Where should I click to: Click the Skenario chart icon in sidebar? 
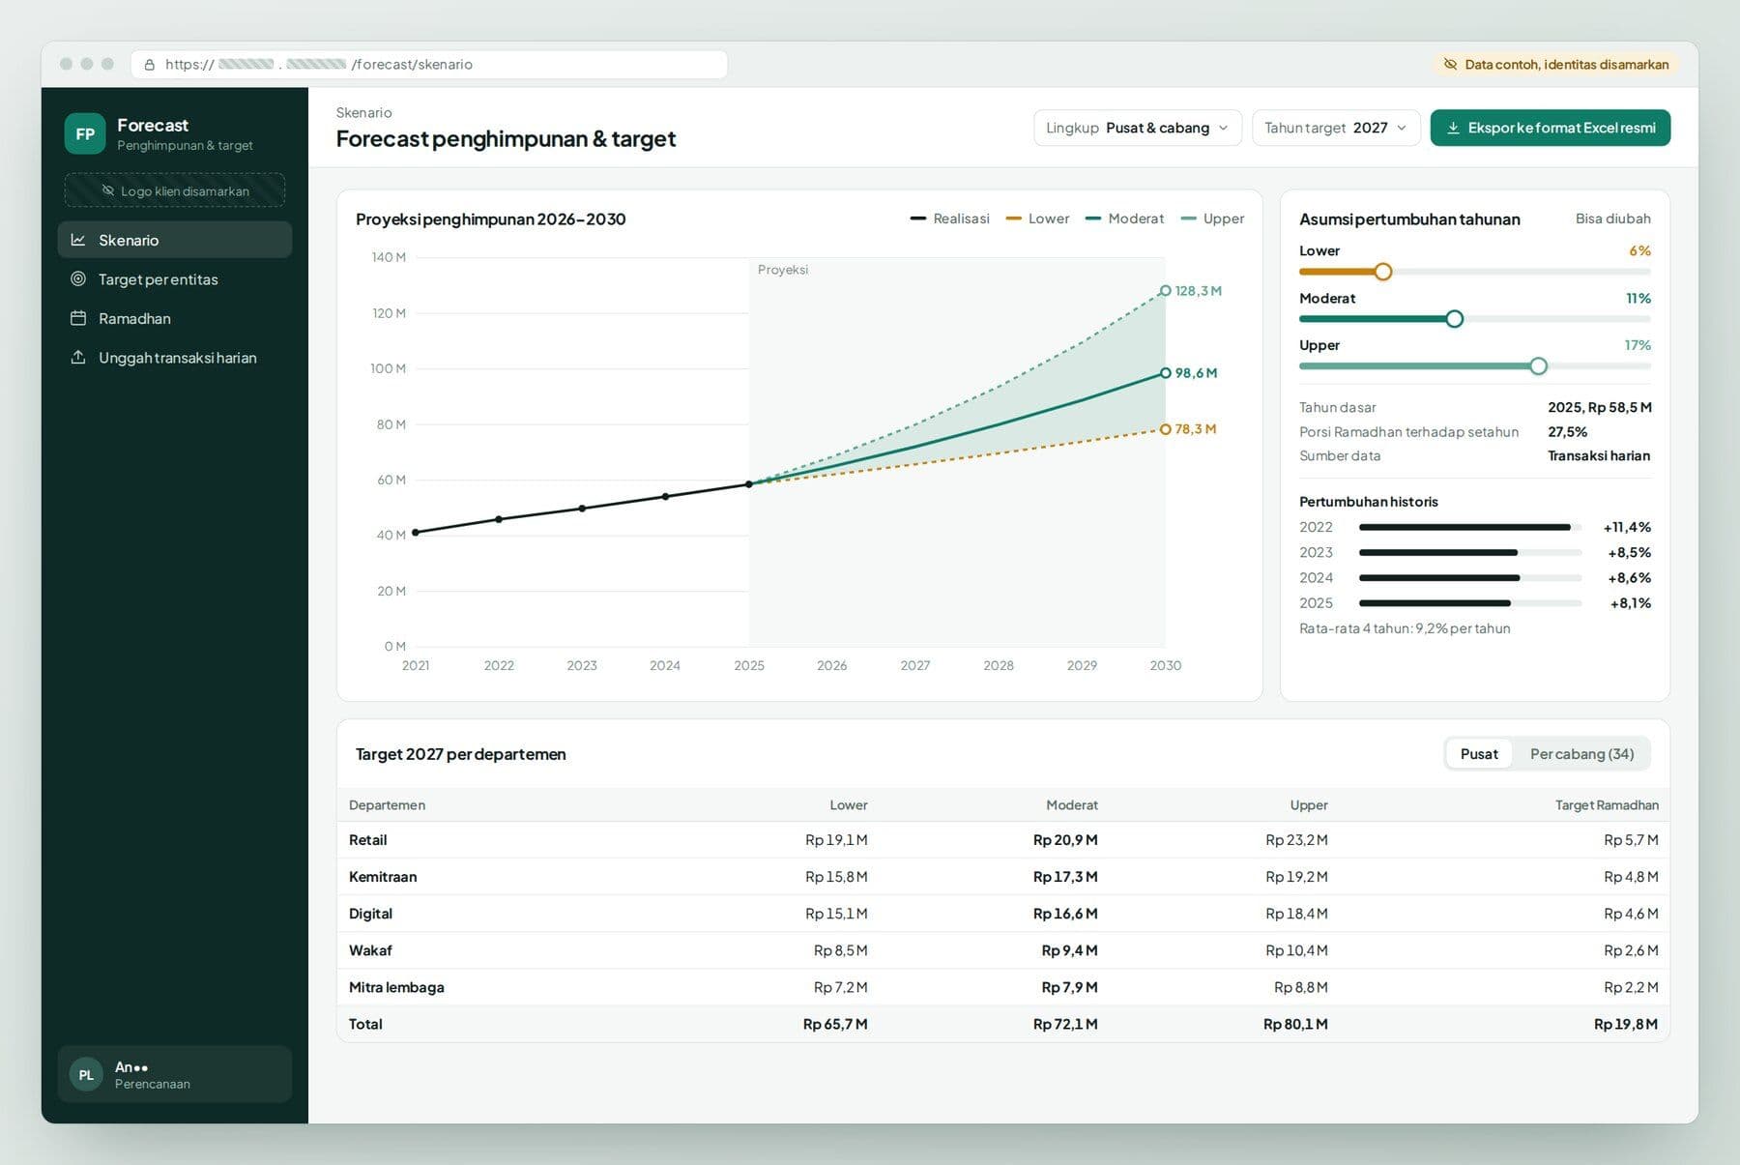pyautogui.click(x=78, y=240)
